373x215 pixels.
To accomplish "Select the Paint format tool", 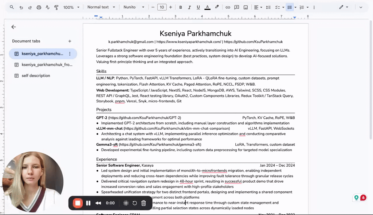I will pos(56,7).
